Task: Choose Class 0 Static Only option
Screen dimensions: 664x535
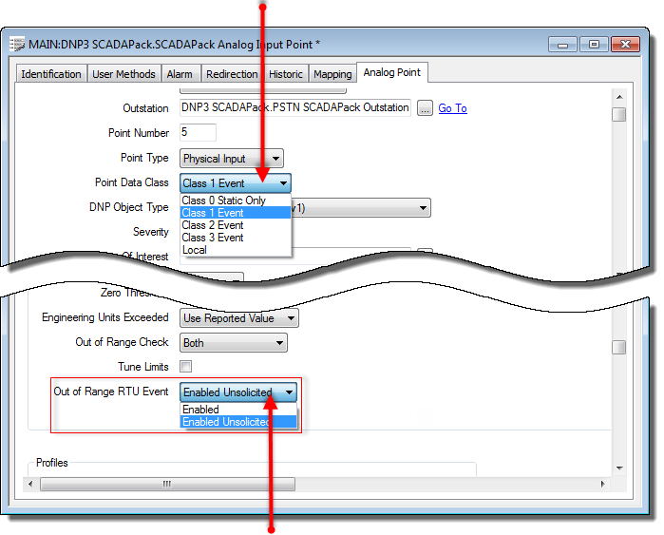Action: [223, 201]
